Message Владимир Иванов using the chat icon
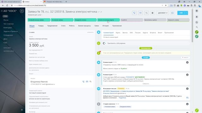 [x=91, y=82]
